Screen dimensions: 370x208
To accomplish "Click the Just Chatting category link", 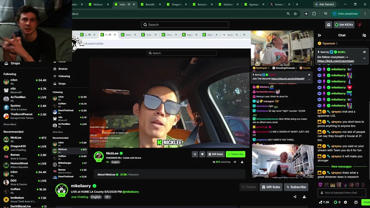I will [x=79, y=197].
